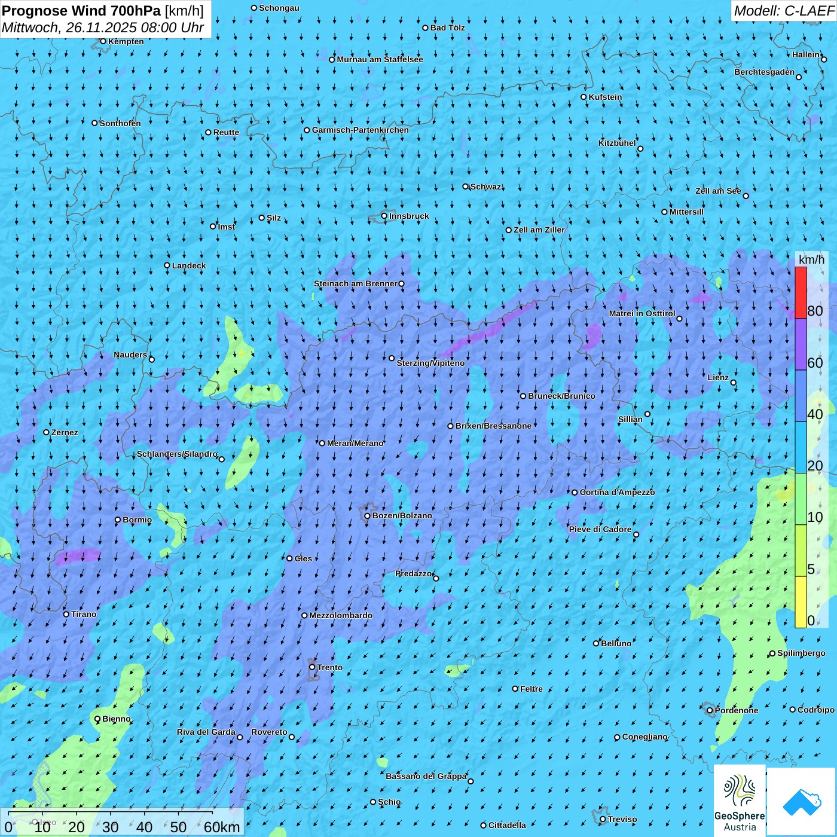This screenshot has height=837, width=837.
Task: Click the '60km' scale bar label
Action: tap(222, 827)
